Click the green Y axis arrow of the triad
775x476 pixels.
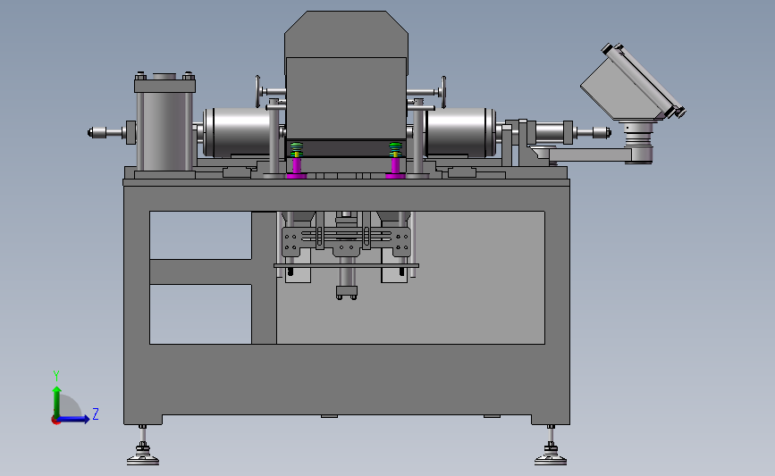click(x=57, y=401)
